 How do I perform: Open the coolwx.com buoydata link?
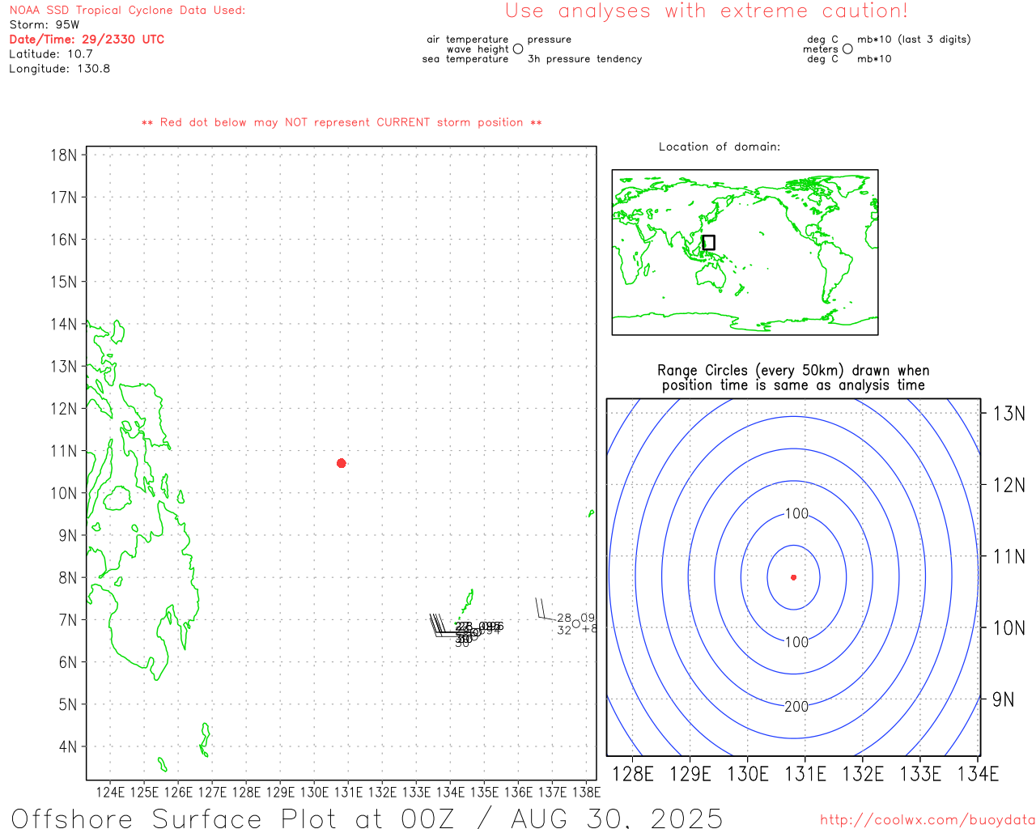coord(928,820)
